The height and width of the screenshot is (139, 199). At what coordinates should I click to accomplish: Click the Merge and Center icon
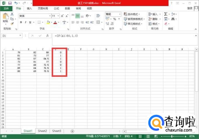[x=98, y=22]
